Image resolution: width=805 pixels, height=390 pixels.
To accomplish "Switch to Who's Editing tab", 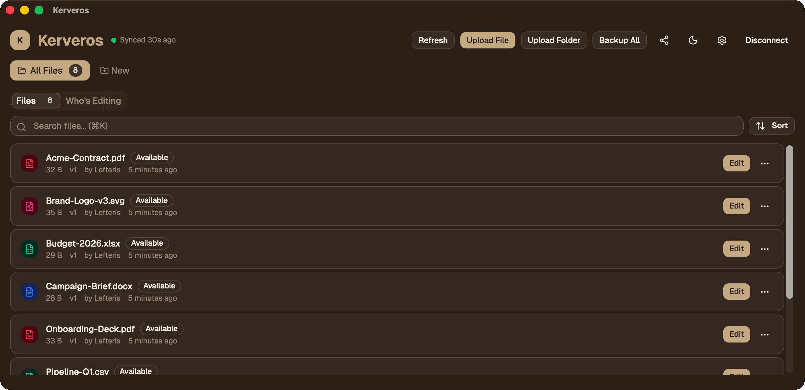I will pyautogui.click(x=93, y=101).
